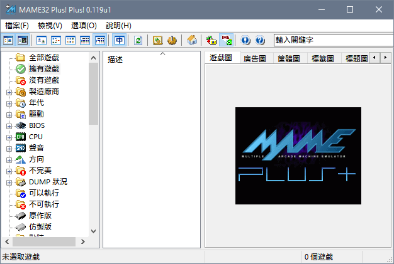This screenshot has height=264, width=394.
Task: Click the home folder toolbar icon
Action: (x=193, y=40)
